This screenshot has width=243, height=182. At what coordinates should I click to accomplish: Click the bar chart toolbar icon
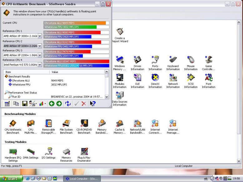click(41, 103)
